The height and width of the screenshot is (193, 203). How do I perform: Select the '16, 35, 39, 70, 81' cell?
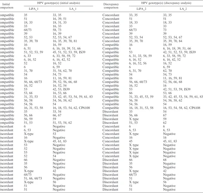[65, 41]
